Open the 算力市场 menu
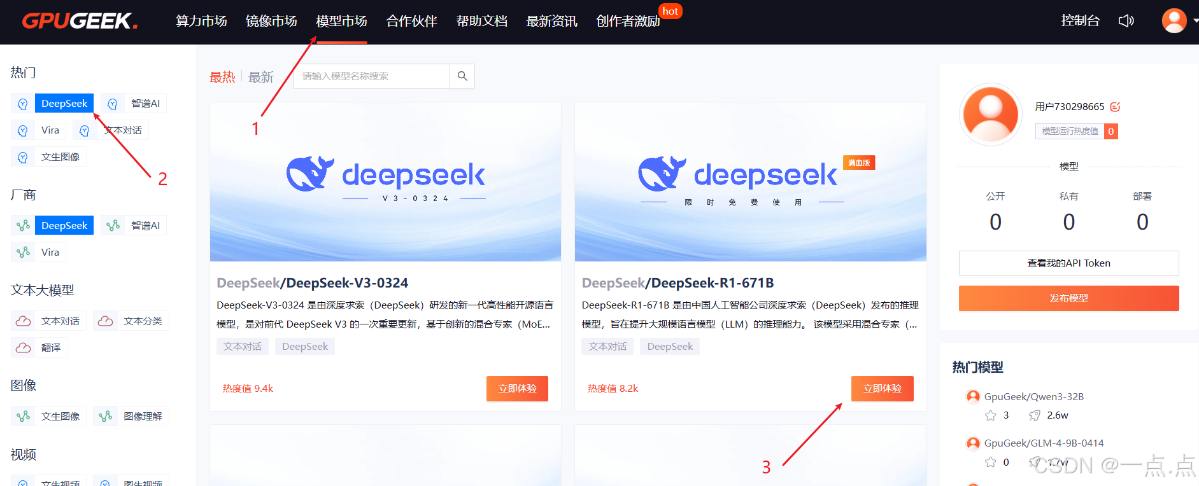1199x486 pixels. click(201, 21)
